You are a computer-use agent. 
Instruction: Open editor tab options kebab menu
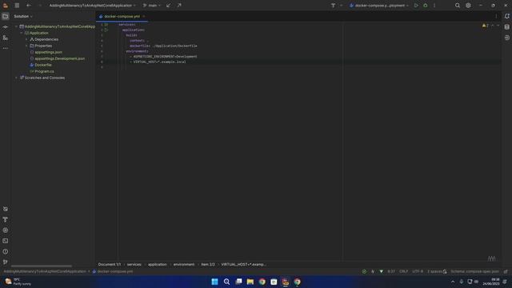[x=496, y=16]
